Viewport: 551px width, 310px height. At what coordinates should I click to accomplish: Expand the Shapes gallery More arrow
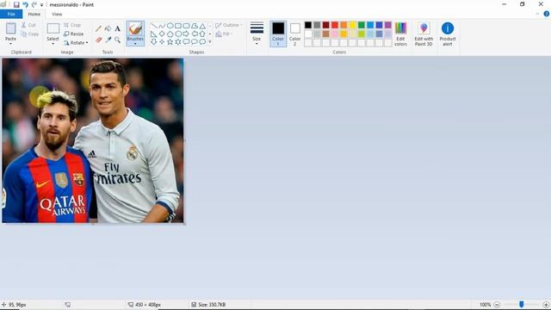(x=210, y=42)
